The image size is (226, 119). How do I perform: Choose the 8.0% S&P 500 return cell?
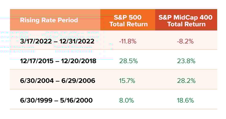pos(126,100)
